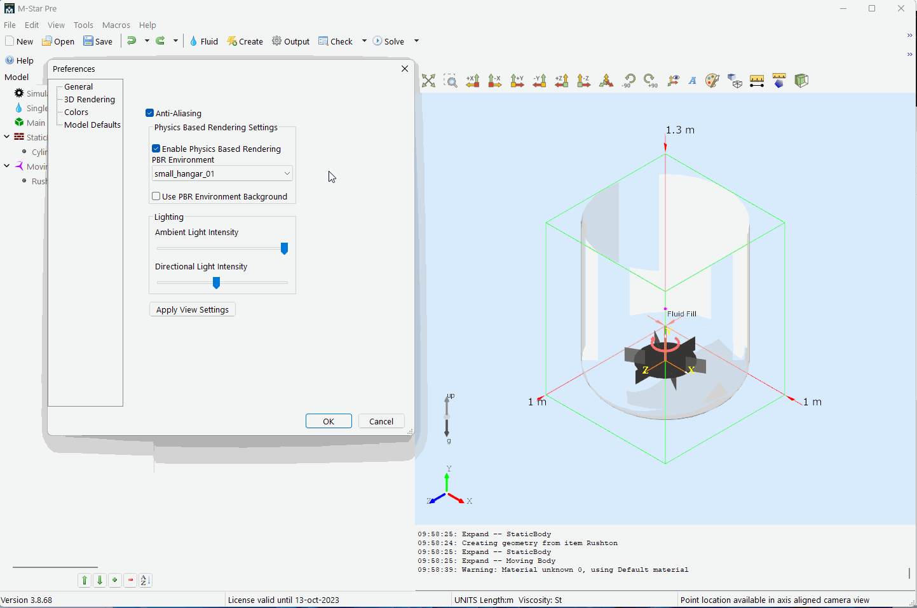The height and width of the screenshot is (608, 917).
Task: Open the Edit menu
Action: (x=32, y=25)
